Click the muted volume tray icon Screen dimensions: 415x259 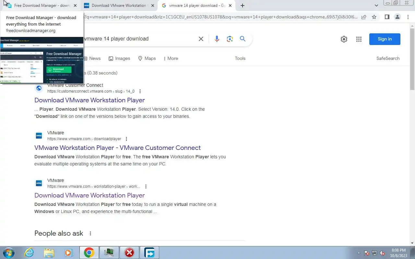tap(383, 253)
